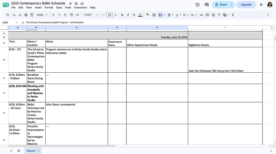This screenshot has height=154, width=276.
Task: Open the Insert menu
Action: pos(38,8)
